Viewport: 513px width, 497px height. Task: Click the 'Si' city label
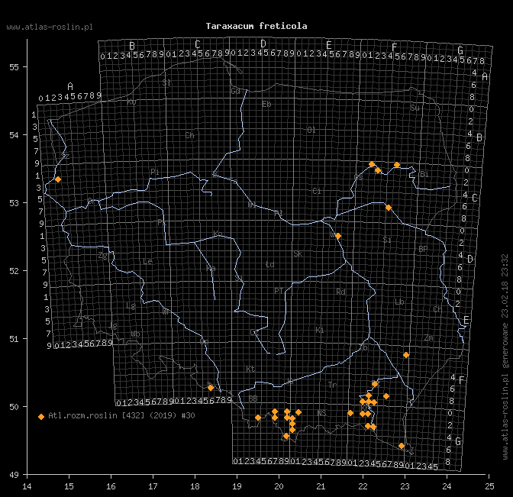point(387,240)
